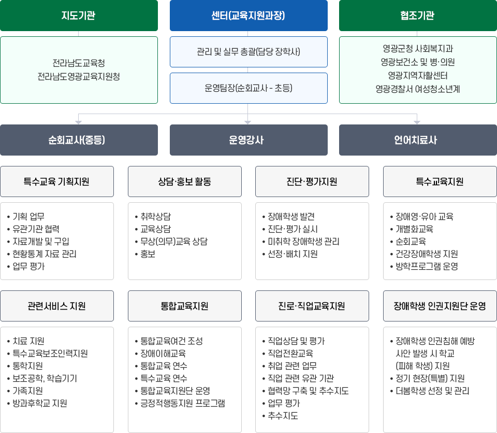Screen dimensions: 497x433
Task: Select the 언어치료사 dark header
Action: tap(417, 139)
